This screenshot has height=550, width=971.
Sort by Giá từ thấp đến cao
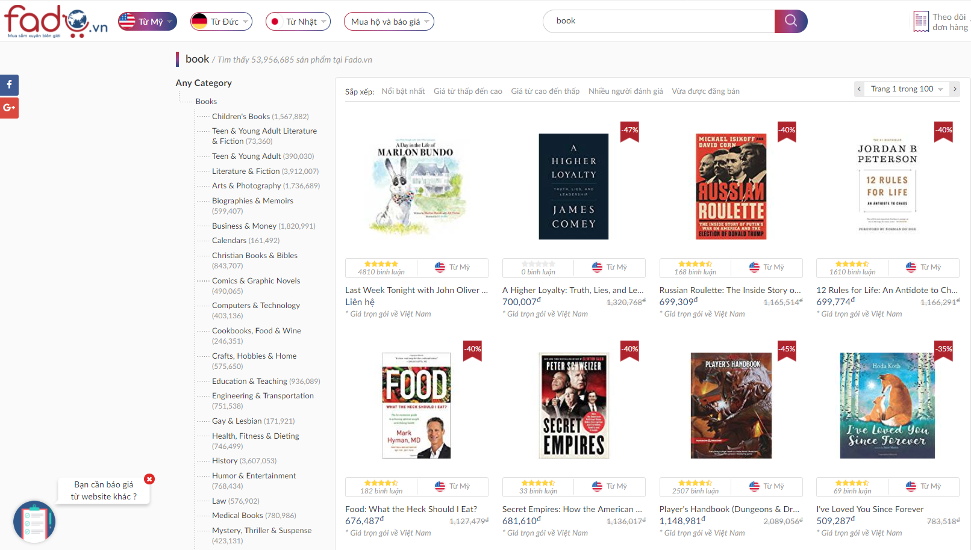468,91
